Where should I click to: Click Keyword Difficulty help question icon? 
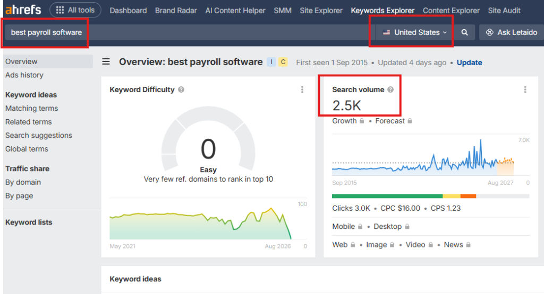click(181, 90)
